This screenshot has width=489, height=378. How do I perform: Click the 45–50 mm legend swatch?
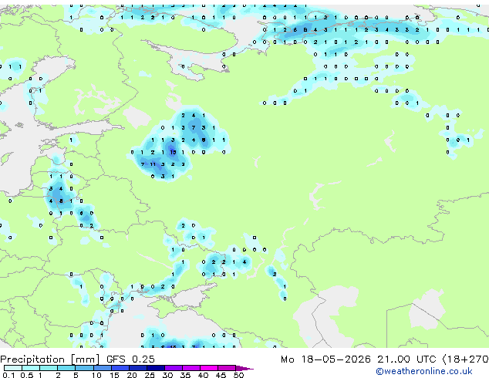tap(227, 368)
